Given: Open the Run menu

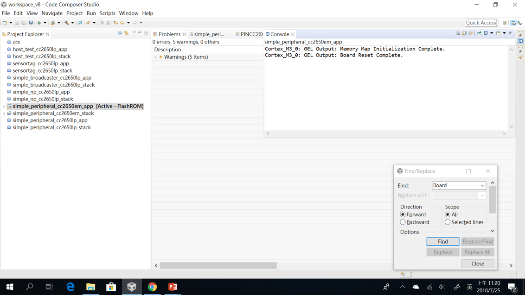Looking at the screenshot, I should 91,13.
